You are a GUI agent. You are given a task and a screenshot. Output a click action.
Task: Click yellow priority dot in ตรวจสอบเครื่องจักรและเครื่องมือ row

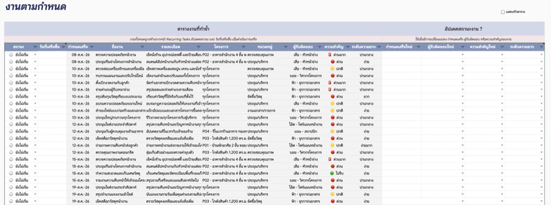(x=332, y=68)
